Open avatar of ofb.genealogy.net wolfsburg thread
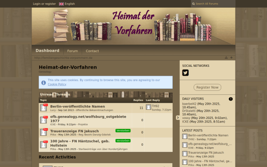 pos(44,120)
